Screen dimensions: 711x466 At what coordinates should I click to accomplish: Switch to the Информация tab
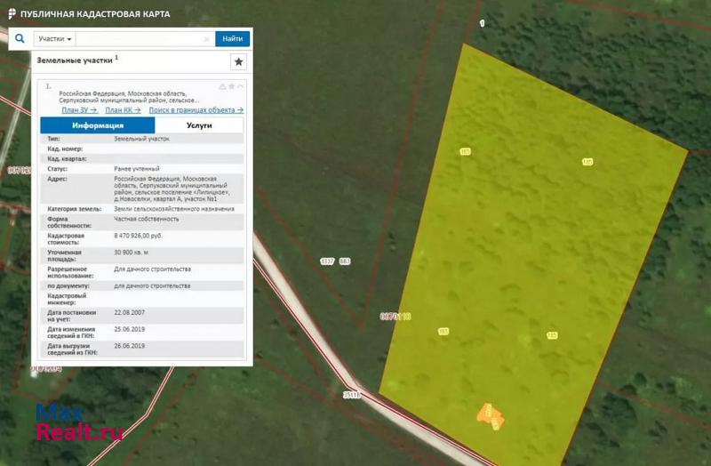[x=98, y=125]
